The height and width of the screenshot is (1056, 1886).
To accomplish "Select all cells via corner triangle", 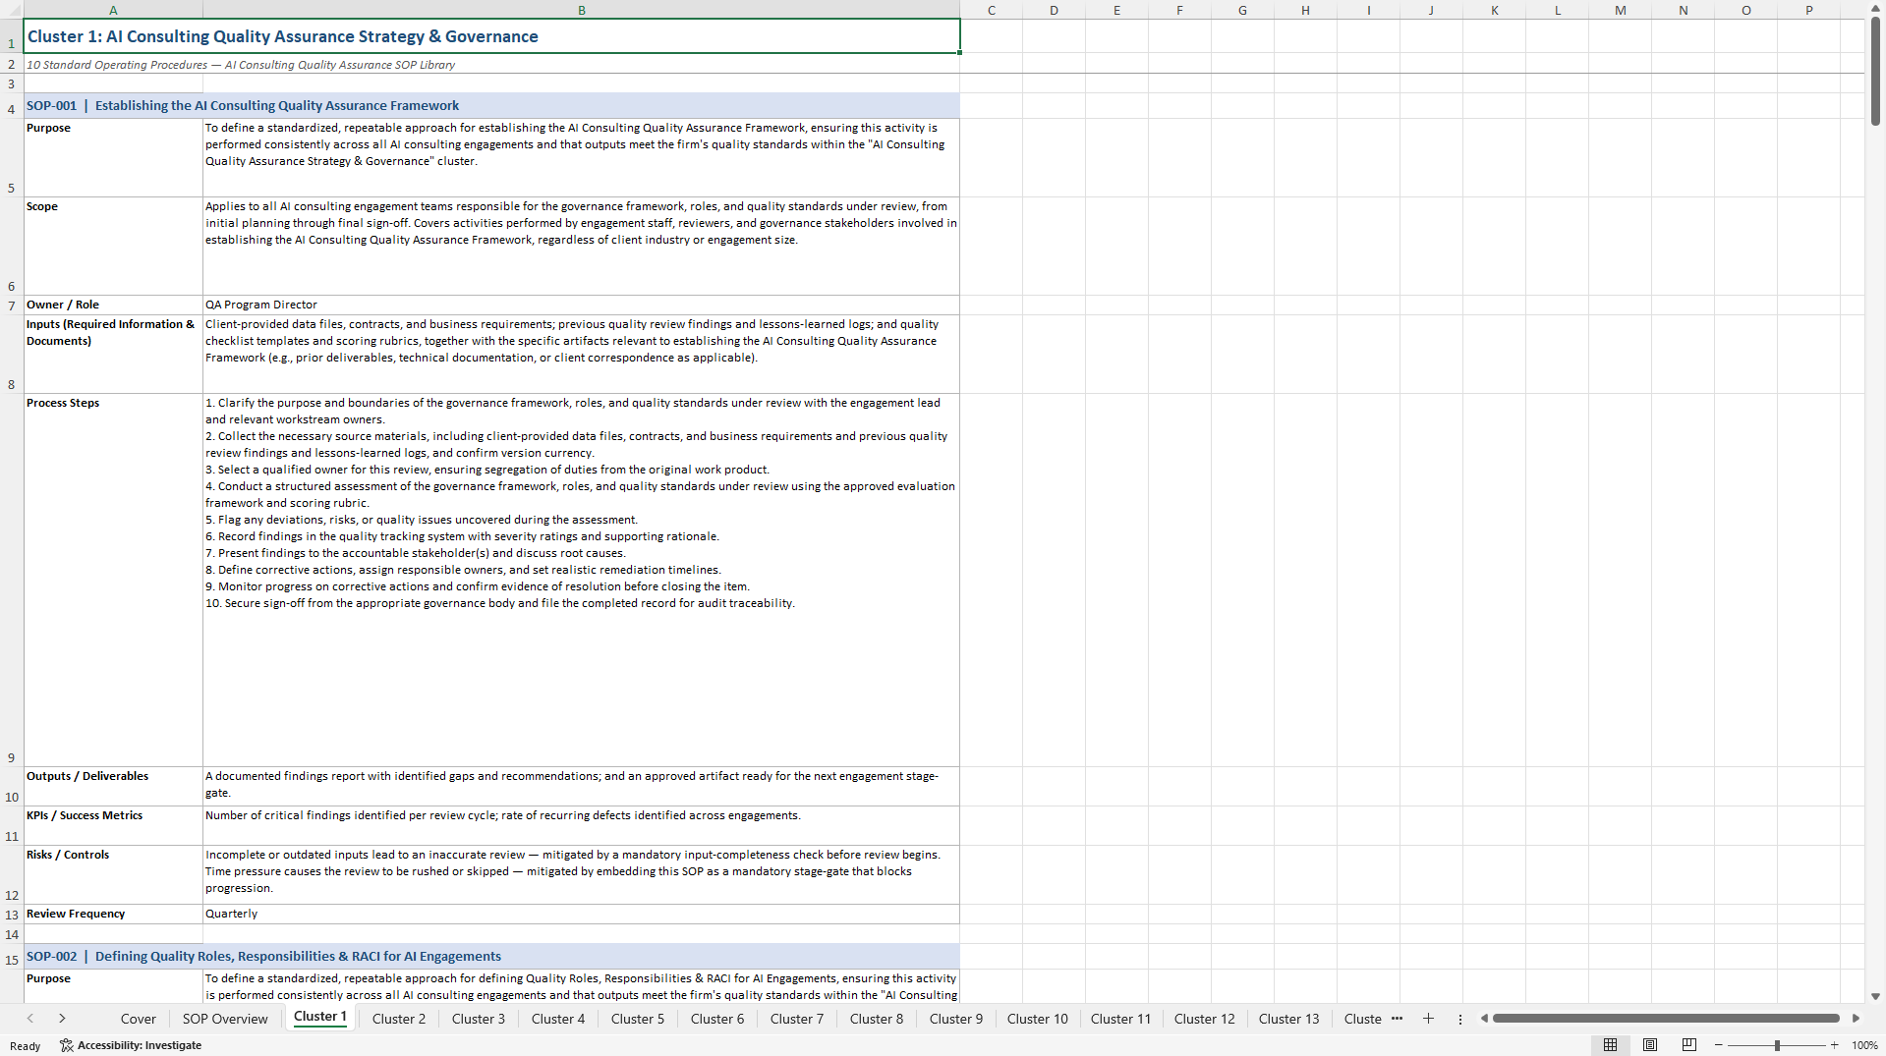I will pyautogui.click(x=12, y=10).
